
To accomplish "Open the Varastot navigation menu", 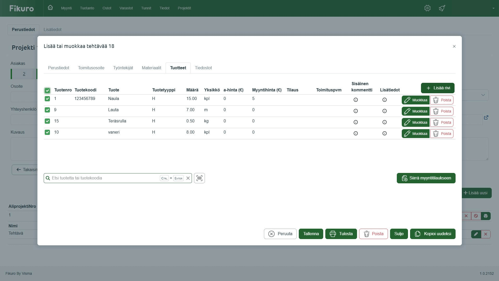I will coord(126,8).
